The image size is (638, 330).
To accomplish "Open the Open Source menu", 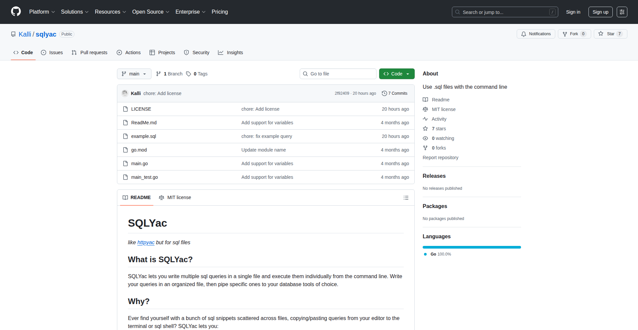I will tap(151, 12).
